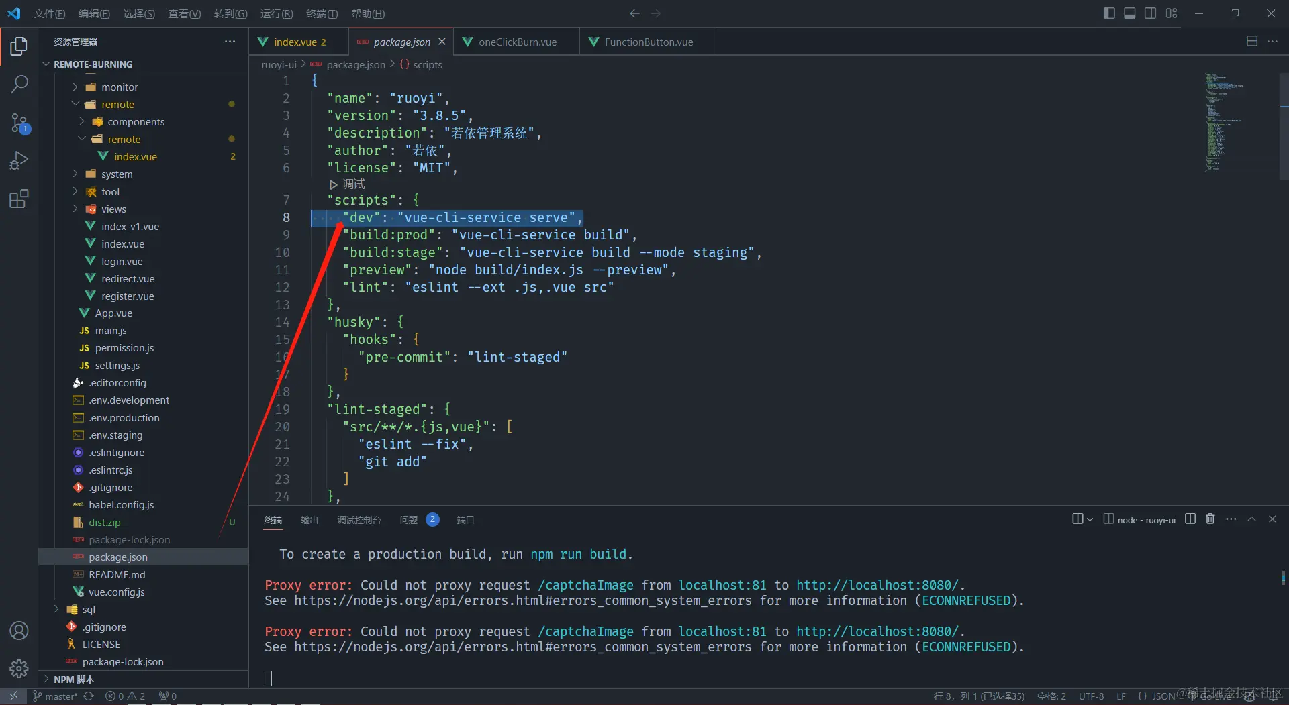Viewport: 1289px width, 705px height.
Task: Open the launch profile dropdown in the terminal
Action: click(x=1089, y=519)
